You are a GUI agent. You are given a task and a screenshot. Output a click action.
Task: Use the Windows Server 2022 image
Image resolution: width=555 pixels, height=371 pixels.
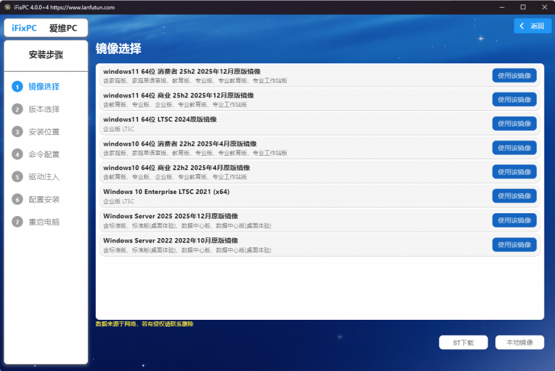(x=514, y=244)
